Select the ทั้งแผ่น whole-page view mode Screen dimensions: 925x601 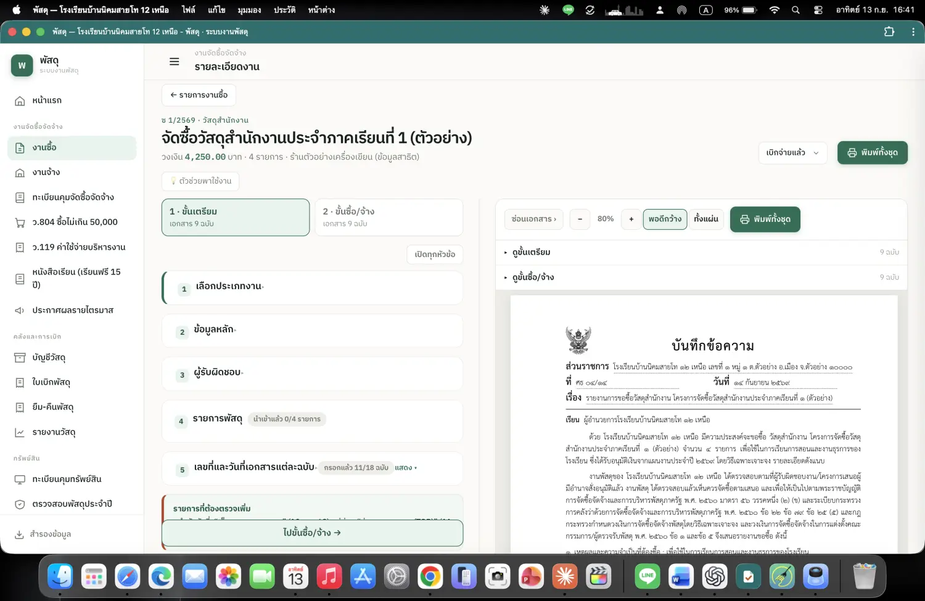pyautogui.click(x=706, y=219)
